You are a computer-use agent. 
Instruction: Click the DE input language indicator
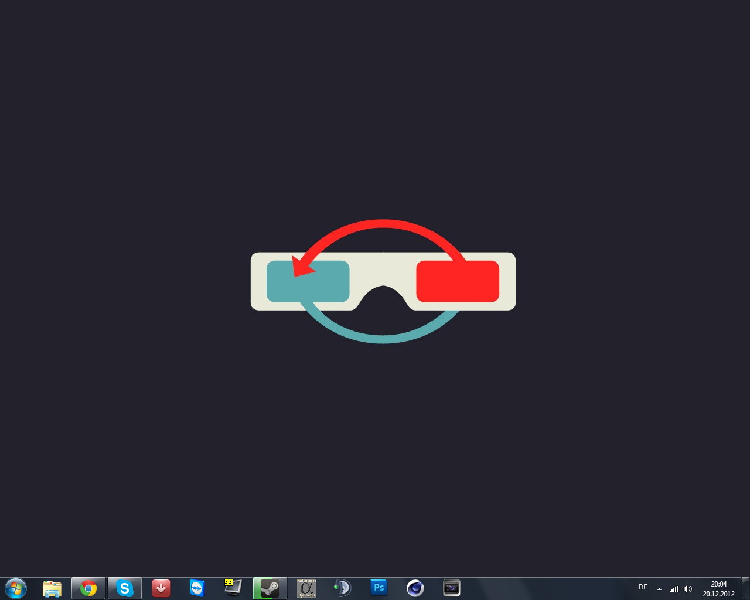click(x=643, y=588)
